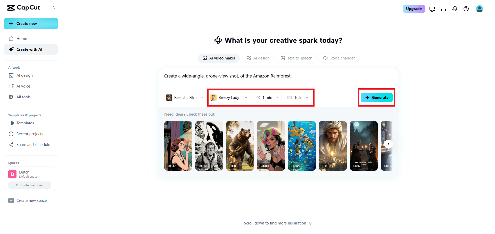Open the help question mark icon

pyautogui.click(x=466, y=9)
